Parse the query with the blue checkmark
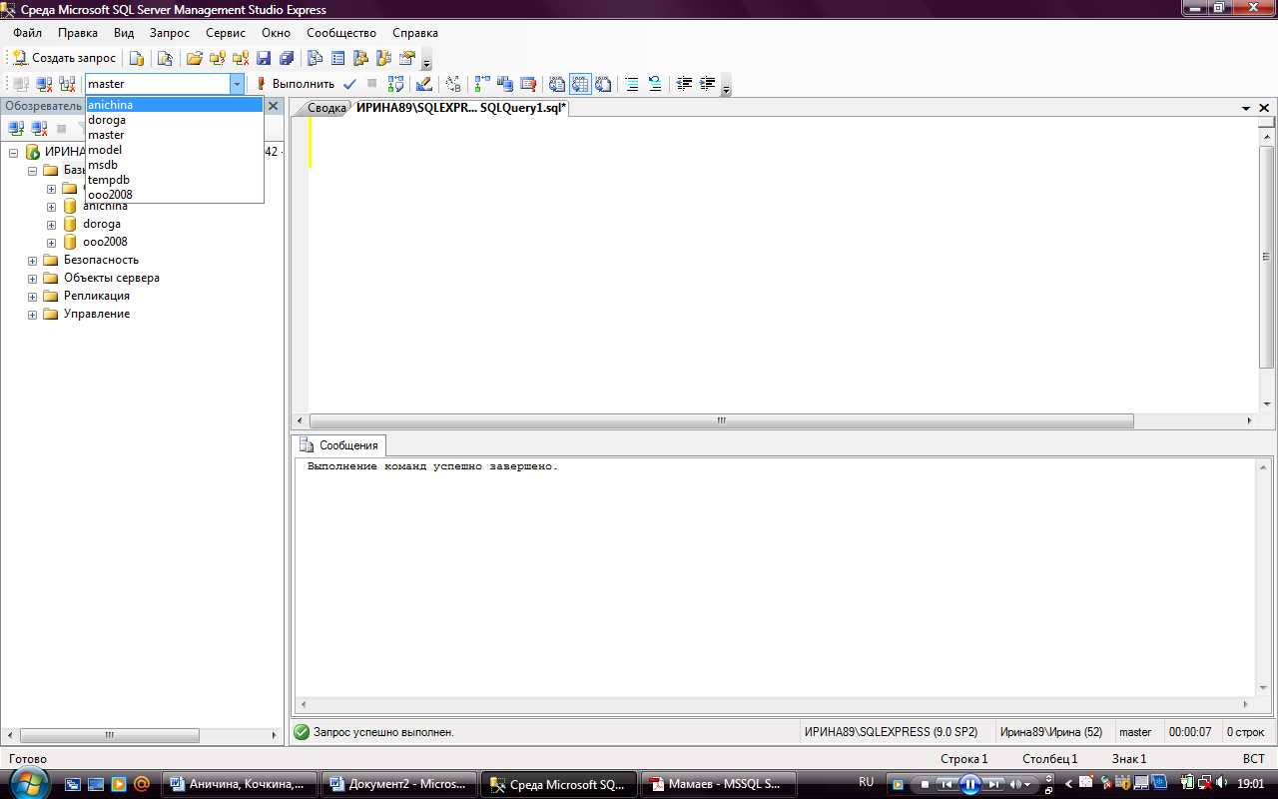 click(x=349, y=84)
